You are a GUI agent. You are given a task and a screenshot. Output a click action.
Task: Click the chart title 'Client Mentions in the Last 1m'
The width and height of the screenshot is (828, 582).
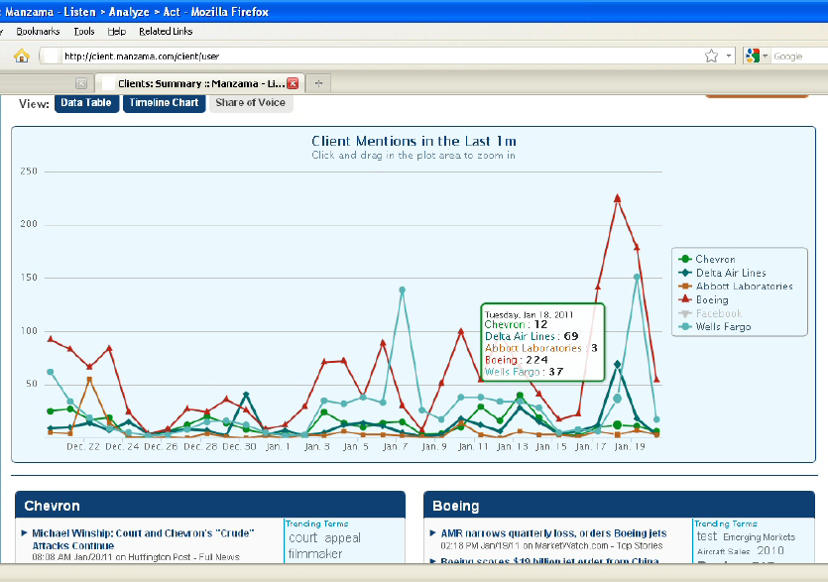point(414,141)
